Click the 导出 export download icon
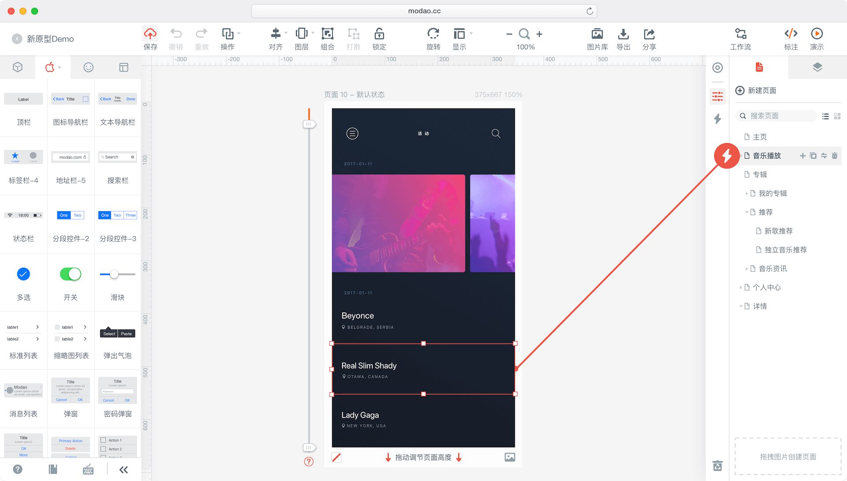 pyautogui.click(x=623, y=34)
